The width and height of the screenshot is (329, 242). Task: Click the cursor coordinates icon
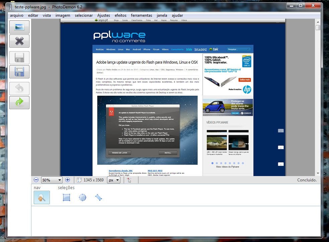(129, 180)
